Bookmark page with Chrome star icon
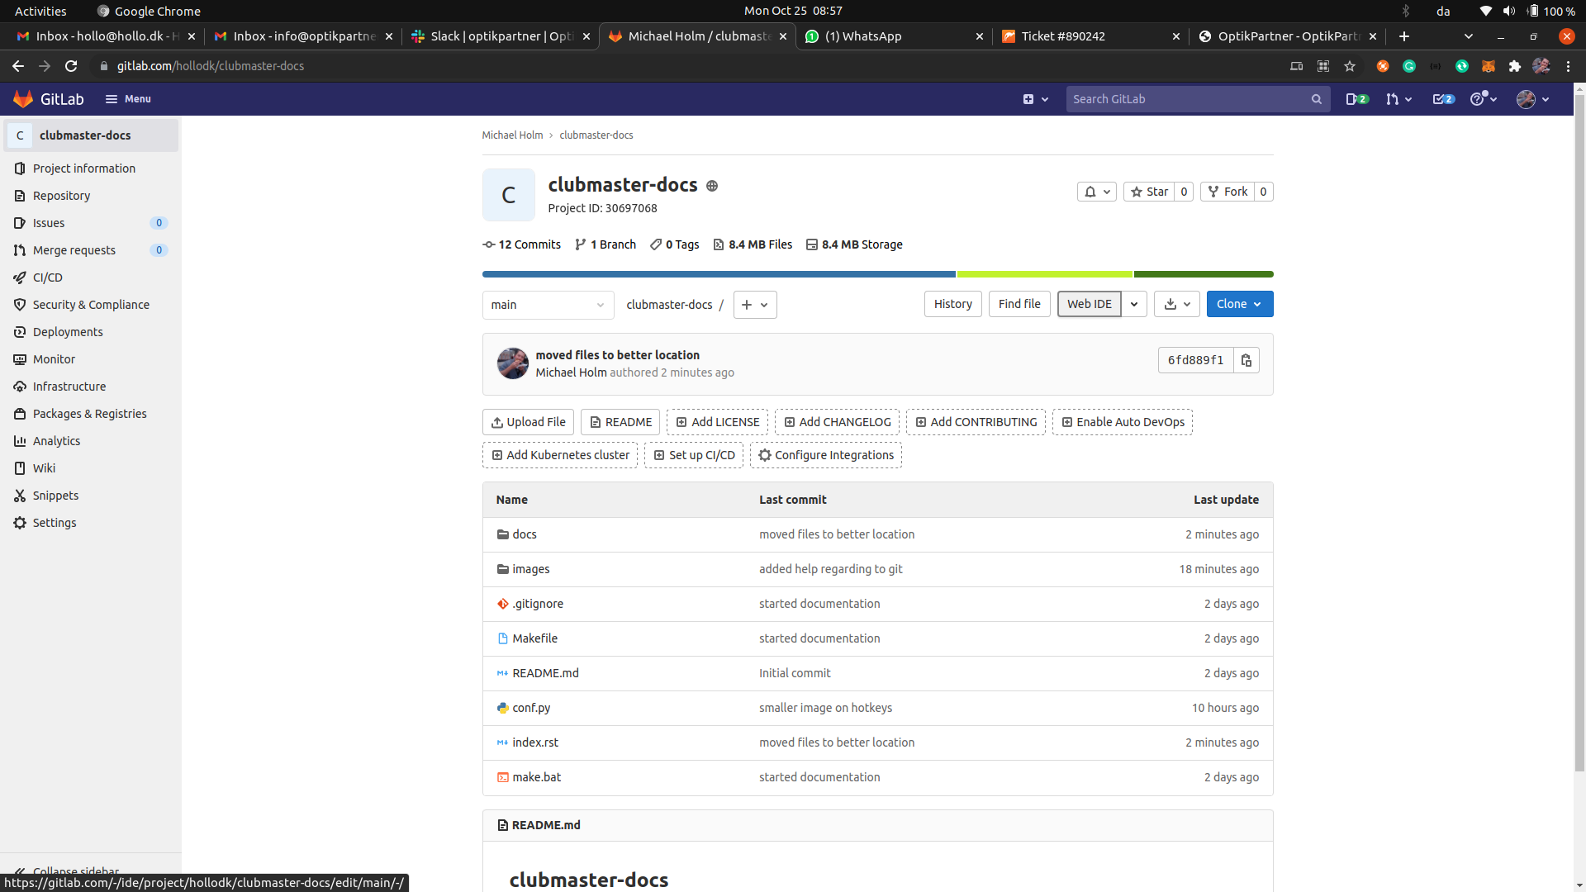Image resolution: width=1586 pixels, height=892 pixels. [x=1350, y=66]
